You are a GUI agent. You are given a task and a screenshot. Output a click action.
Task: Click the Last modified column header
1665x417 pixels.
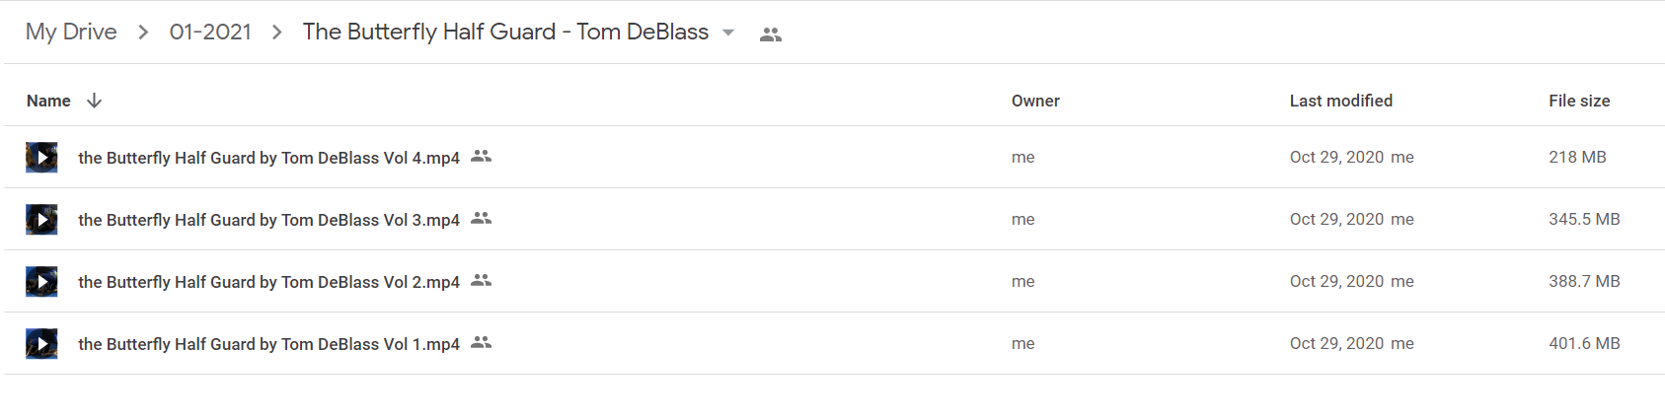(1341, 101)
